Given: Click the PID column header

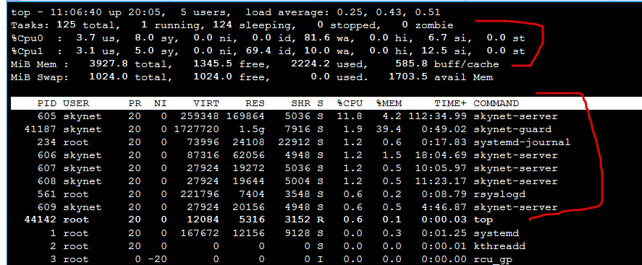Looking at the screenshot, I should coord(46,103).
